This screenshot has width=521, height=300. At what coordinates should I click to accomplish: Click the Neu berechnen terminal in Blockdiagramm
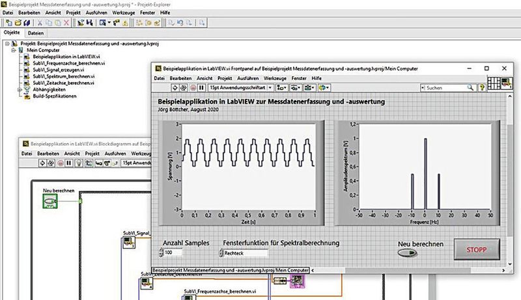(x=50, y=201)
